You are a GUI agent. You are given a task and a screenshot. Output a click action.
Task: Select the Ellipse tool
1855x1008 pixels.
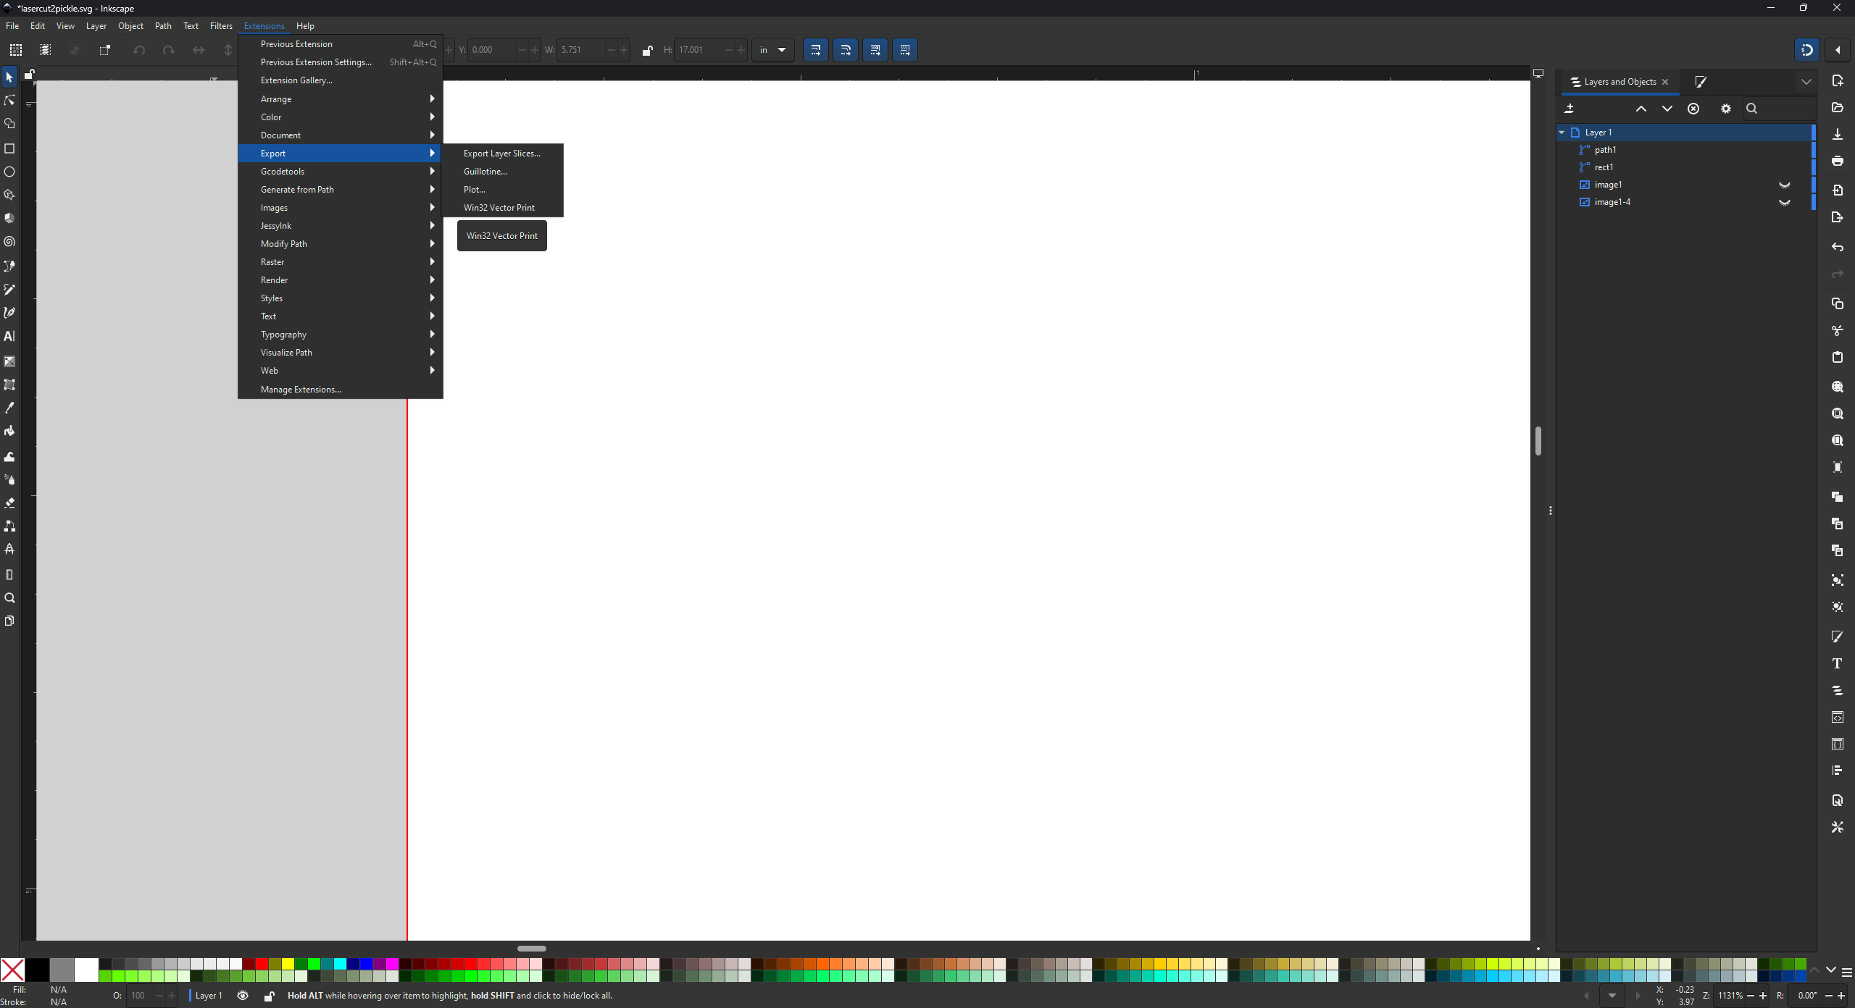pos(9,172)
